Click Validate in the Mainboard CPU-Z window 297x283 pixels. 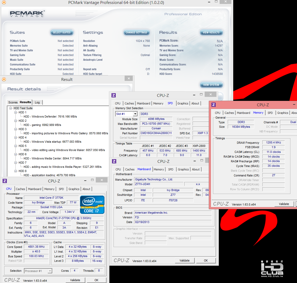pos(184,260)
